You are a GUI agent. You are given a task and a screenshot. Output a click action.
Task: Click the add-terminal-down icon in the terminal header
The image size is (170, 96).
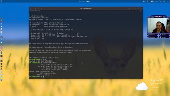tap(41, 8)
